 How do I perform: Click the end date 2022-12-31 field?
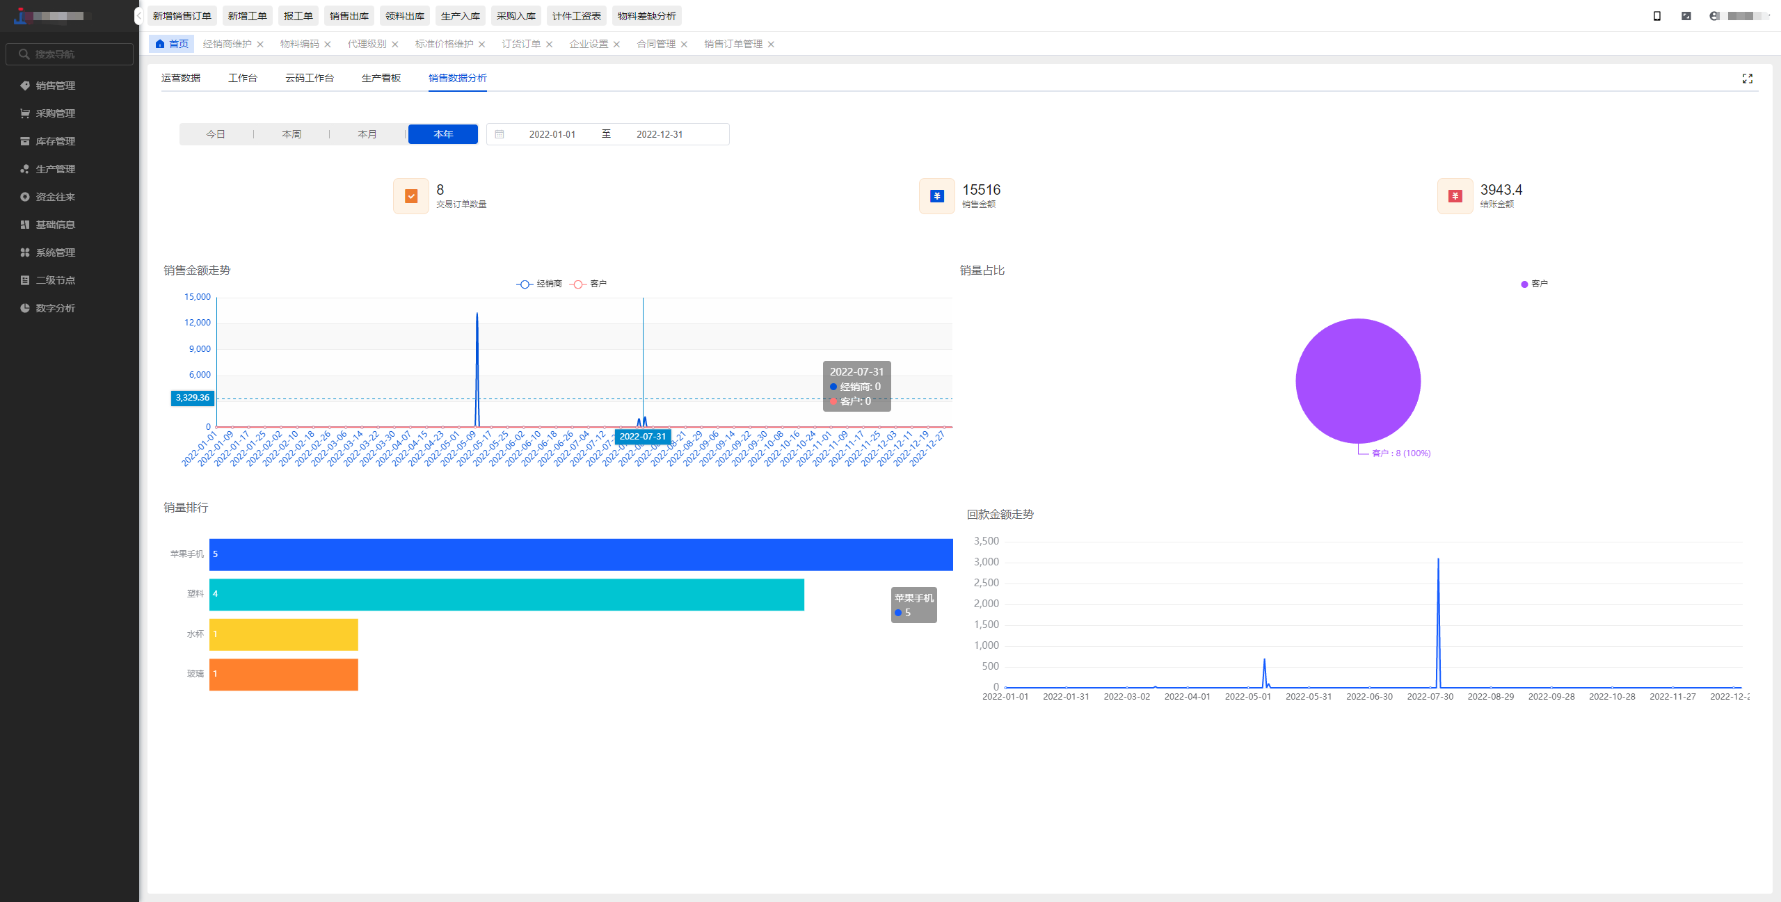[660, 134]
